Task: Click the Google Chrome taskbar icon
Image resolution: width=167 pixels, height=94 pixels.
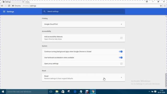Action: click(93, 92)
